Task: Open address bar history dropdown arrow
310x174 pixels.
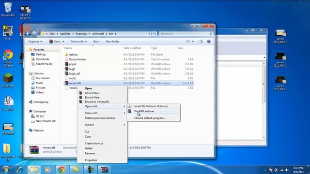Action: point(149,34)
